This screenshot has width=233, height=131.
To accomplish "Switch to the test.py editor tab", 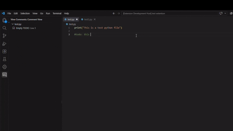I will tap(71, 19).
